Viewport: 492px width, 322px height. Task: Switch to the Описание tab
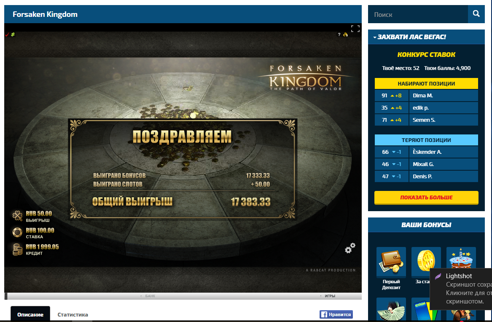(x=30, y=314)
